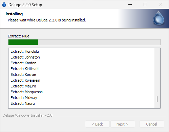The width and height of the screenshot is (169, 132).
Task: Cancel the Deluge installation
Action: click(x=152, y=124)
